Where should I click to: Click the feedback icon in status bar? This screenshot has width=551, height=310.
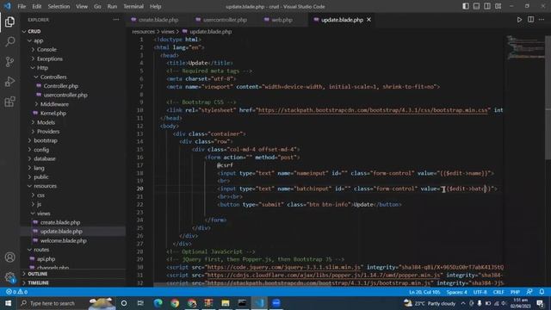pos(529,292)
